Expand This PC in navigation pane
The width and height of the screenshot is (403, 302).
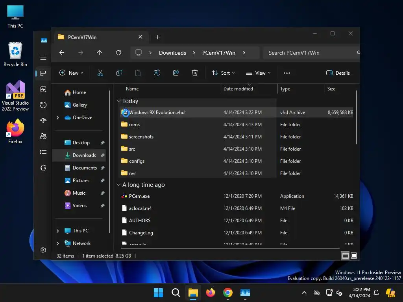(57, 231)
